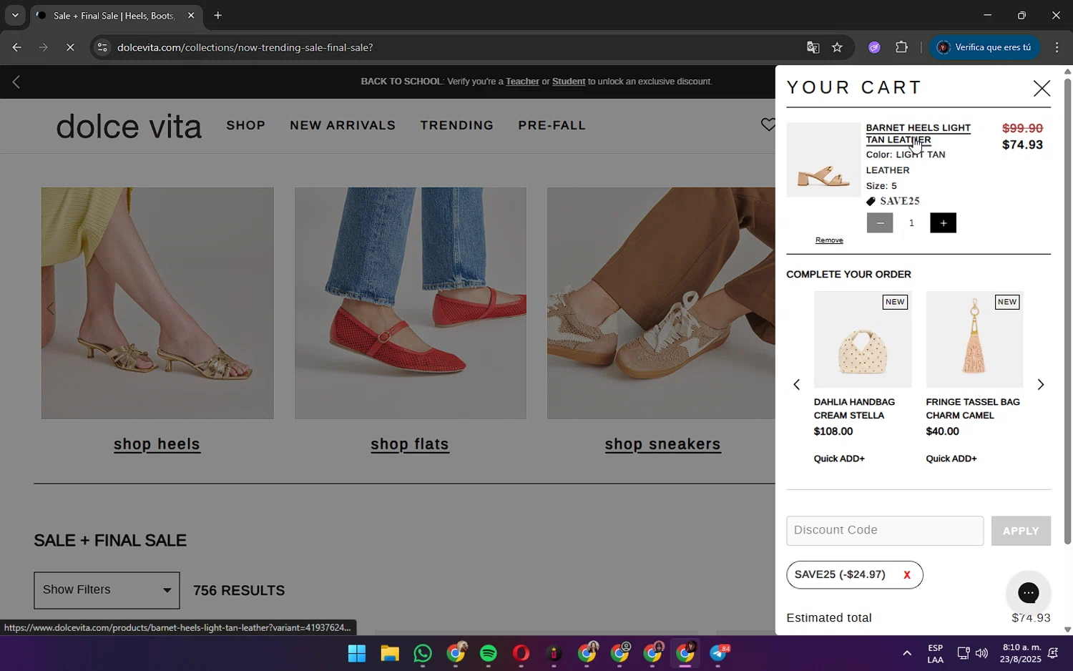Focus the Discount Code input field
Image resolution: width=1073 pixels, height=671 pixels.
point(885,531)
